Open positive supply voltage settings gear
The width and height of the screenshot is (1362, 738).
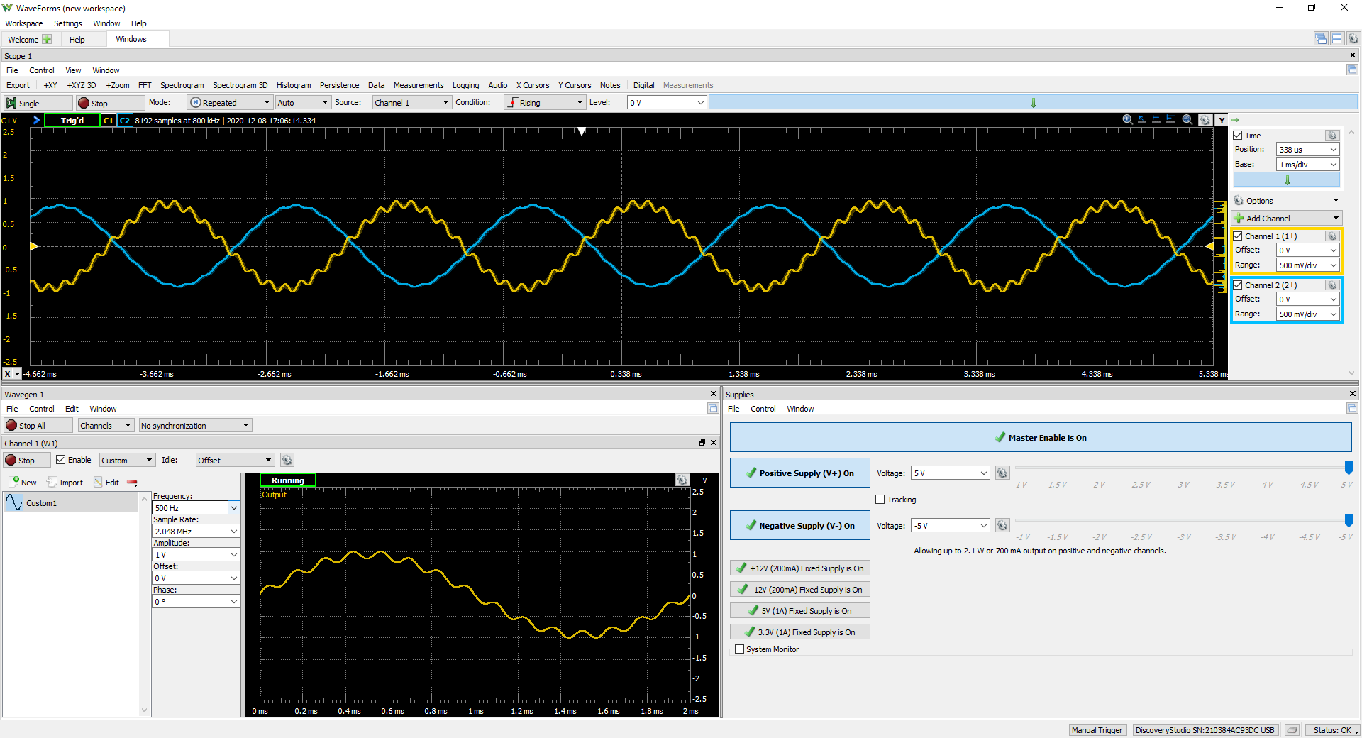point(1002,473)
